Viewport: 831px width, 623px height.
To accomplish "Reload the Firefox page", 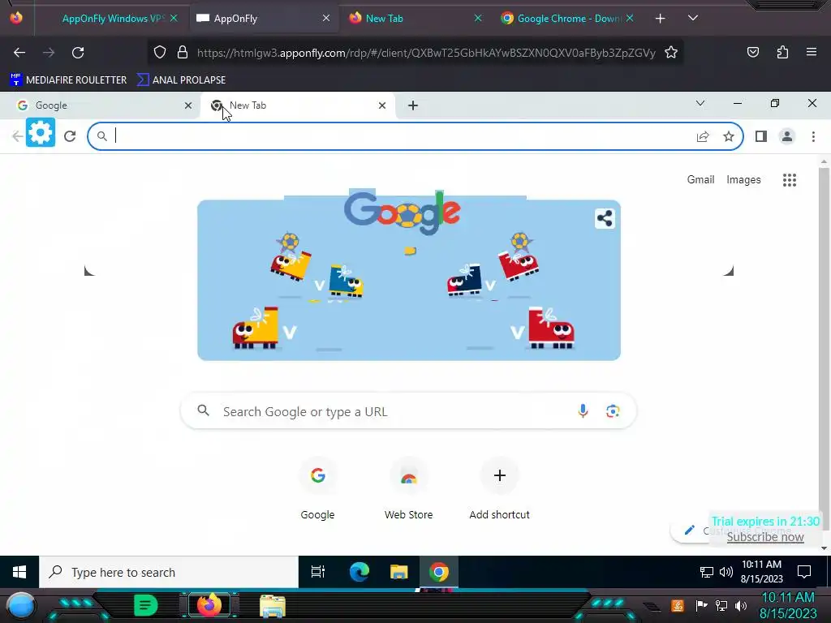I will click(x=78, y=53).
